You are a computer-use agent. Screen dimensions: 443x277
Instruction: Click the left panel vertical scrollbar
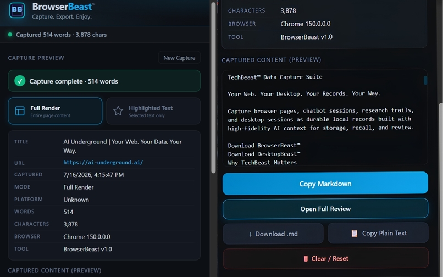(213, 87)
